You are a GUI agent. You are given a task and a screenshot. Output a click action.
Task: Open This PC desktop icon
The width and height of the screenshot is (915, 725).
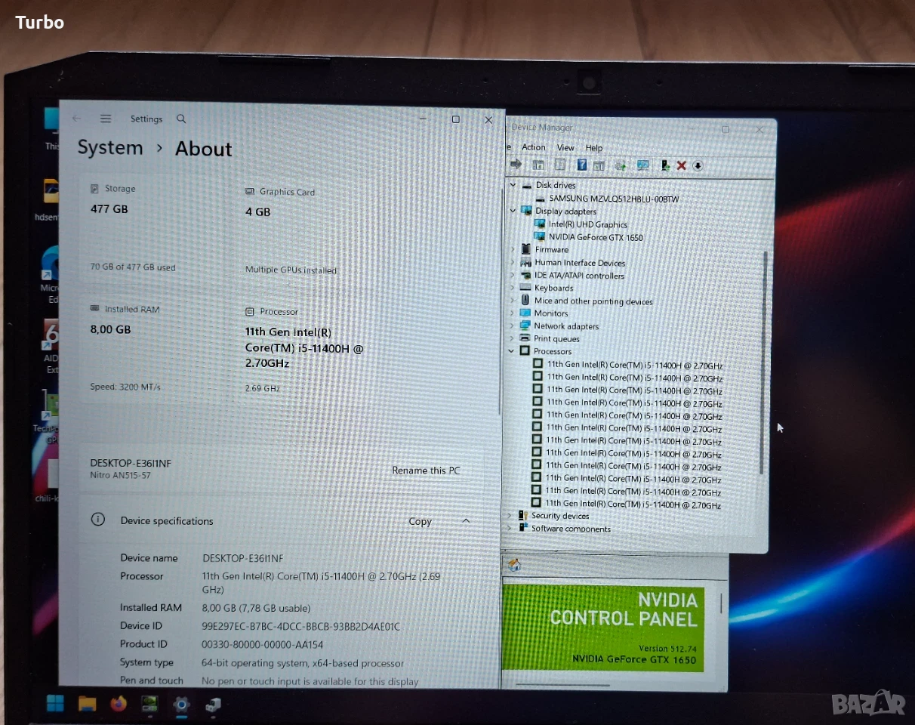(x=51, y=130)
